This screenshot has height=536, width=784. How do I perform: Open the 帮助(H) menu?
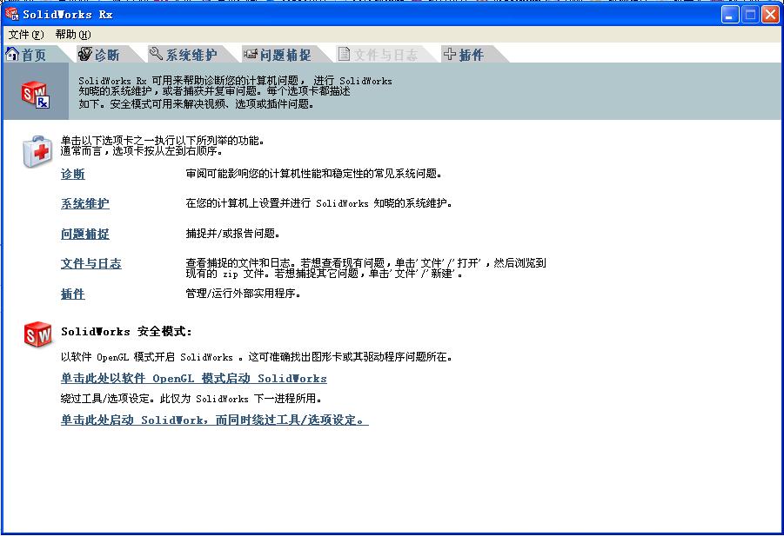[x=73, y=35]
